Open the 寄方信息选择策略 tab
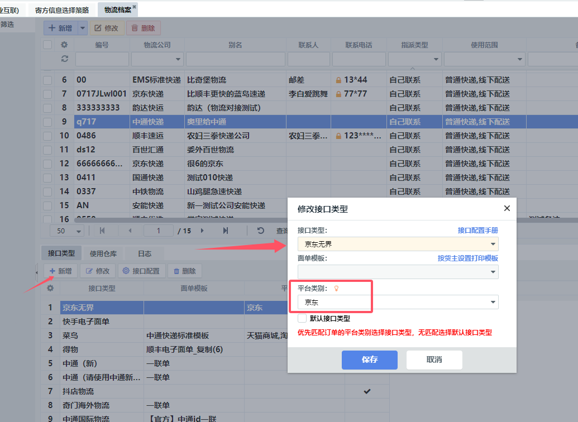 pyautogui.click(x=61, y=9)
